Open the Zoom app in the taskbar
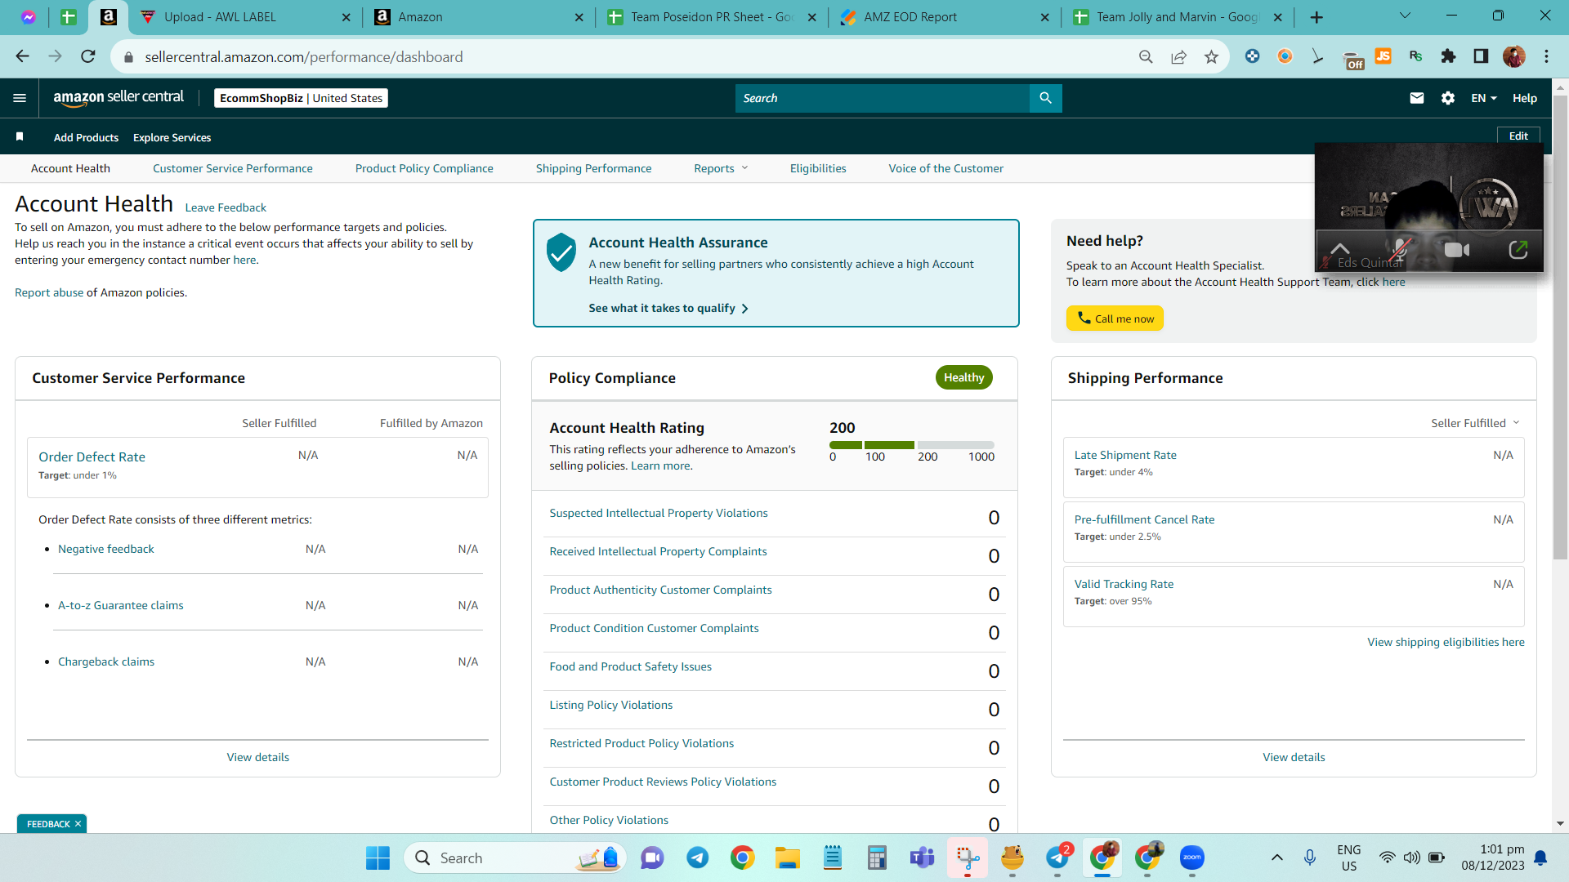Viewport: 1569px width, 882px height. (x=1191, y=857)
